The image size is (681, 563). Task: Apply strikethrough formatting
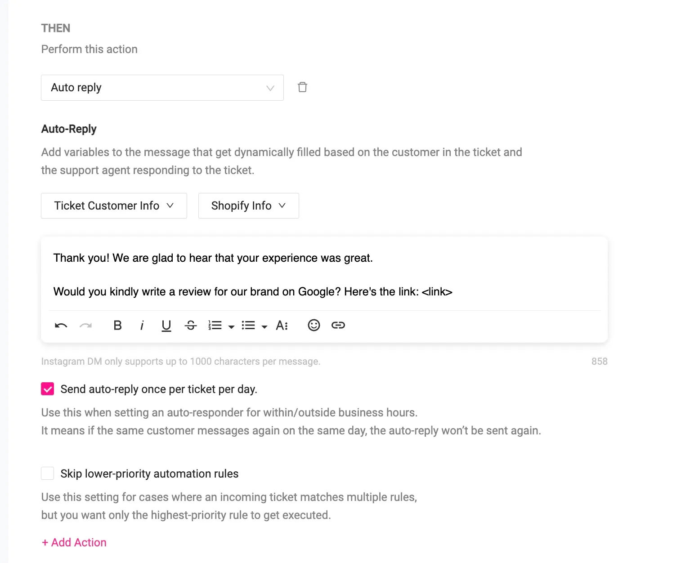190,325
